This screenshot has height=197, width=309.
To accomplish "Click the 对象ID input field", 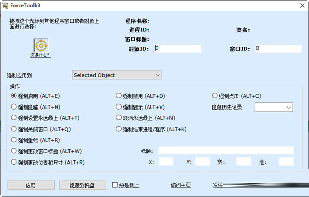I will coord(178,49).
